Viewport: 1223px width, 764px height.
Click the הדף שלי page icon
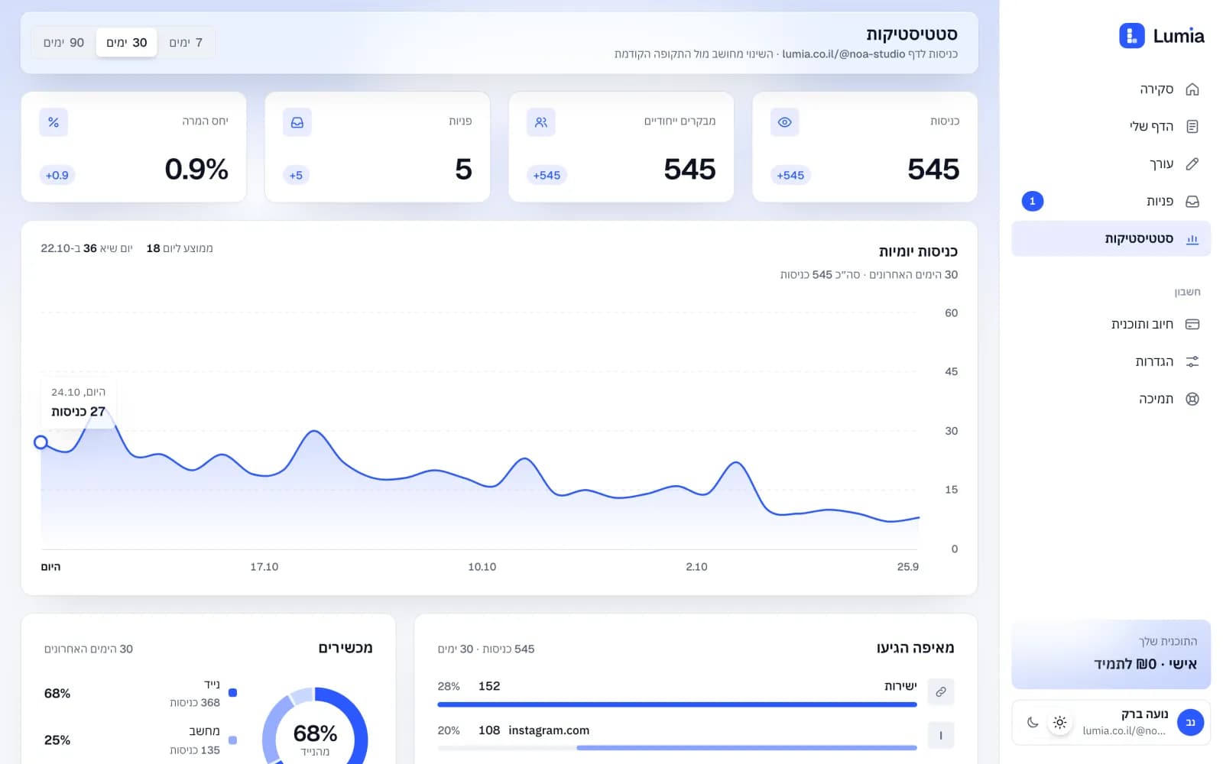pyautogui.click(x=1192, y=127)
